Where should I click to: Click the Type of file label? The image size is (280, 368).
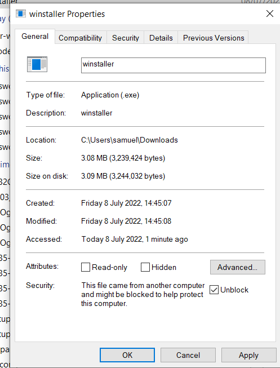tap(45, 95)
